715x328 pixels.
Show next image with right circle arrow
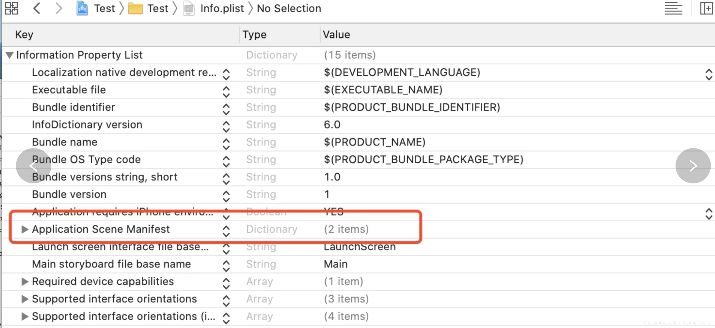[x=693, y=166]
